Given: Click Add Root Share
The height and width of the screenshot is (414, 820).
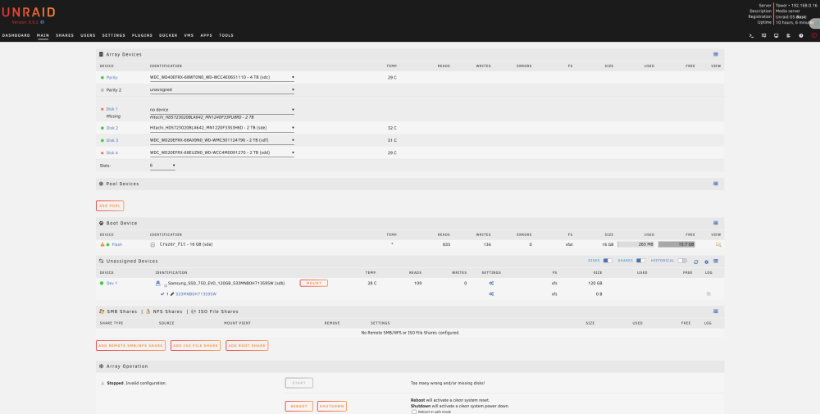Looking at the screenshot, I should point(247,345).
